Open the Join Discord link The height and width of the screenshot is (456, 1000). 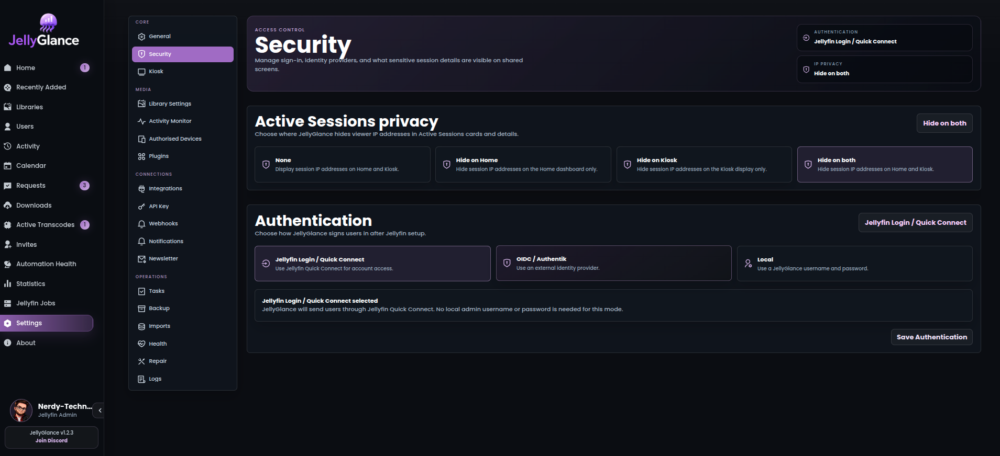51,441
